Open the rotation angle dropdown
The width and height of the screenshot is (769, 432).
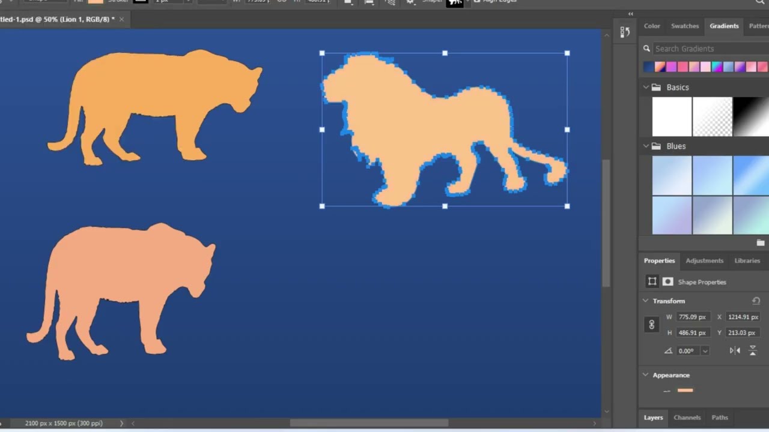[x=705, y=351]
